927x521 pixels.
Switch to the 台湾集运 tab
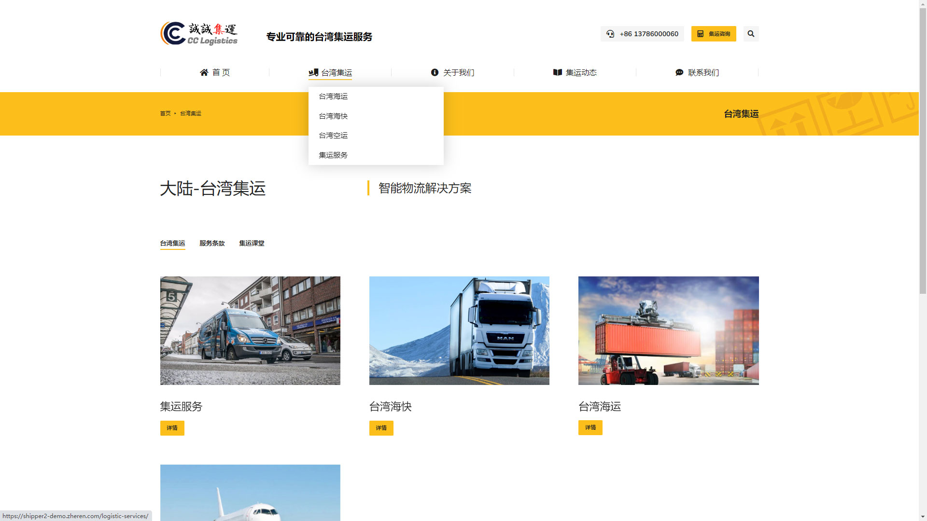pyautogui.click(x=173, y=244)
